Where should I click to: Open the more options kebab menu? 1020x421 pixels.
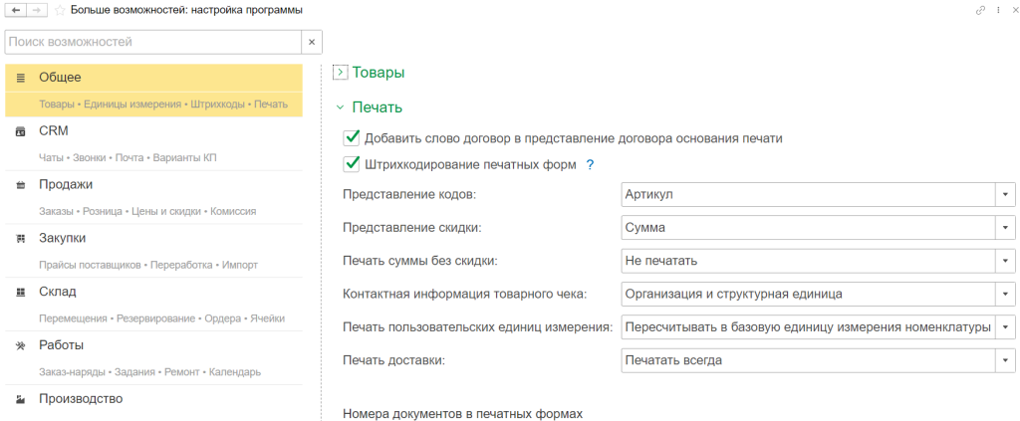point(998,10)
